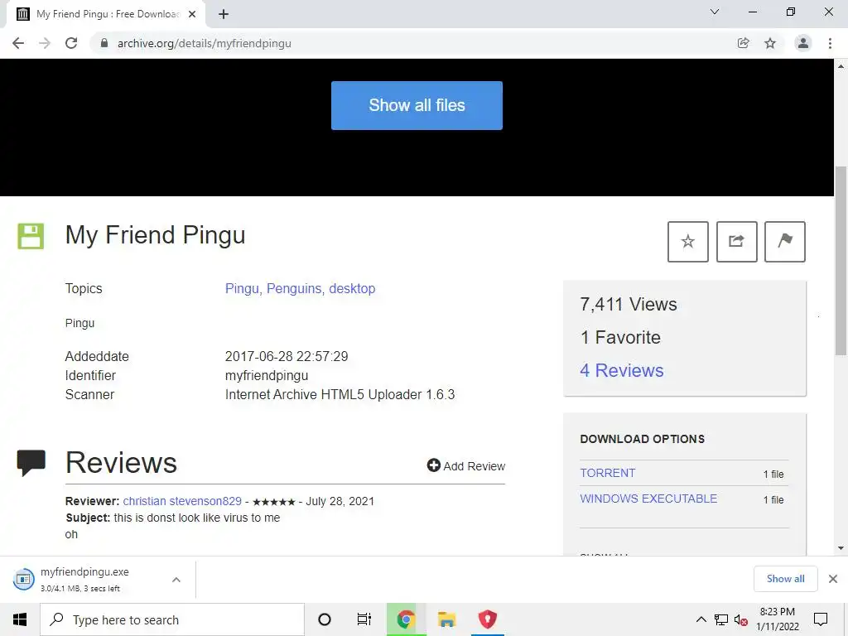The image size is (848, 636).
Task: Go back to the previous page
Action: click(x=18, y=43)
